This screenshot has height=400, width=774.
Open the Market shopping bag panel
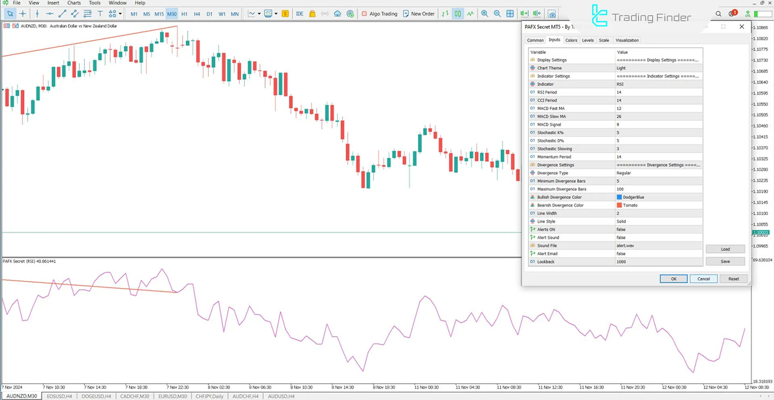[x=312, y=13]
